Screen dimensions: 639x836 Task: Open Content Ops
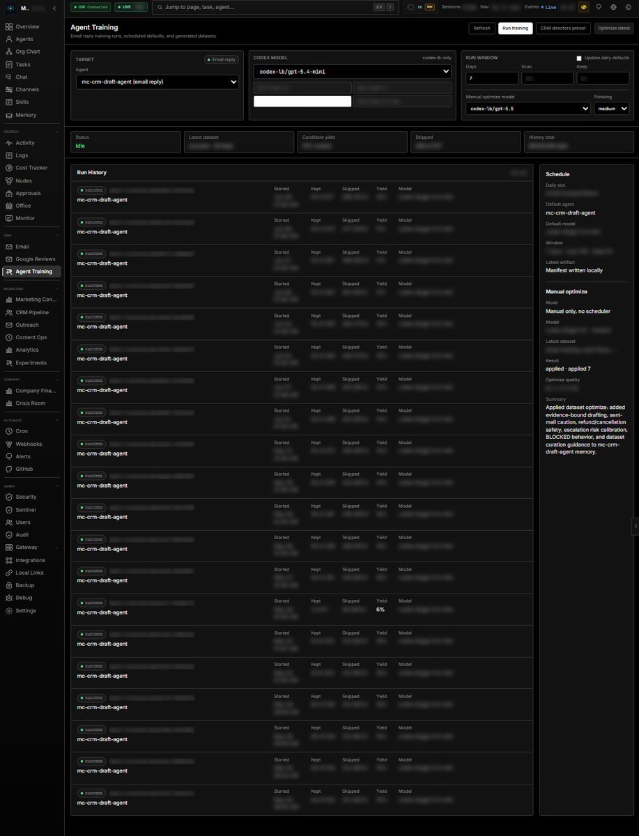coord(31,337)
